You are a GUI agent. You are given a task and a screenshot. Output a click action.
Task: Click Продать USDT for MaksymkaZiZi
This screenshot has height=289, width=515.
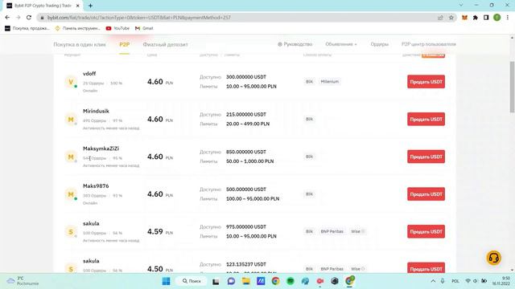[x=426, y=157]
